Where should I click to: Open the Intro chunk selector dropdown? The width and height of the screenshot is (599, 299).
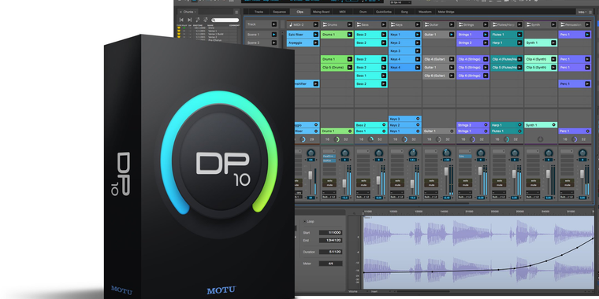(x=582, y=12)
